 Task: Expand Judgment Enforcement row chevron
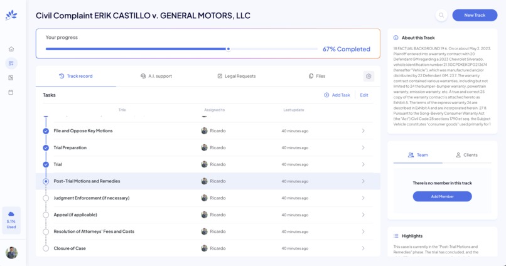(363, 198)
